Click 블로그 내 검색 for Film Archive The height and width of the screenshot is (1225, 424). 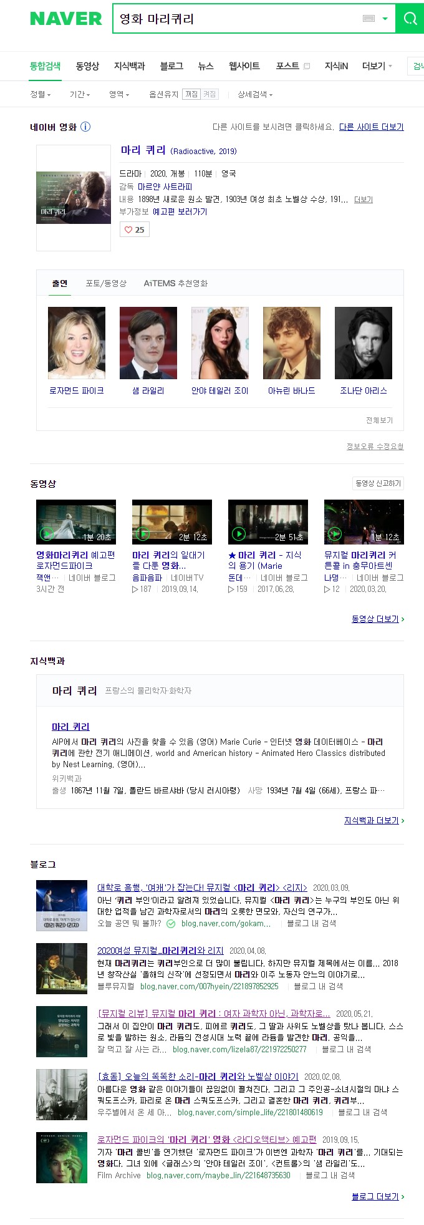click(x=330, y=1175)
